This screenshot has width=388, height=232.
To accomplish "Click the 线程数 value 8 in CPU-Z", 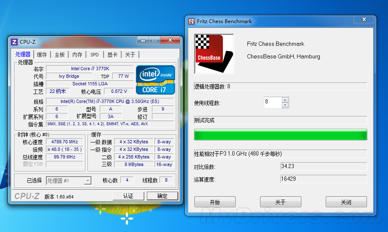I will click(166, 180).
